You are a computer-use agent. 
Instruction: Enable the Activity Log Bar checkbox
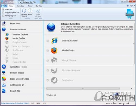click(3, 16)
